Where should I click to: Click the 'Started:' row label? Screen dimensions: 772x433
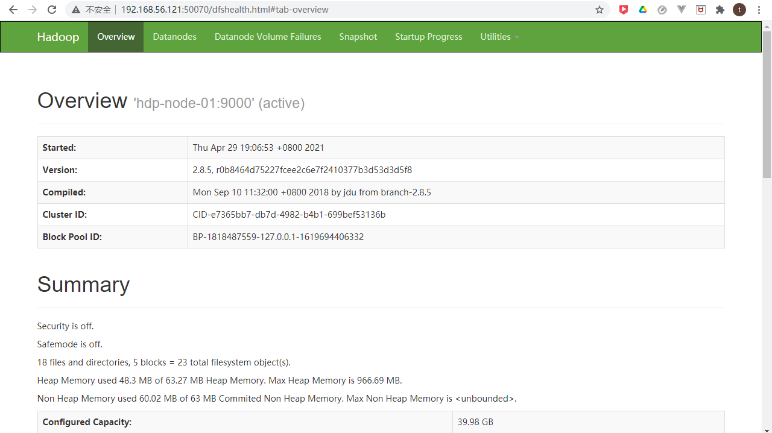coord(59,148)
